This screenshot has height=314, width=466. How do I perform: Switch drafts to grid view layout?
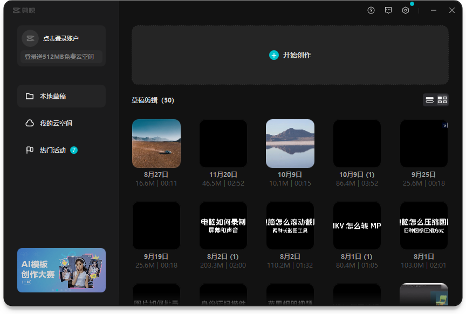pyautogui.click(x=442, y=100)
